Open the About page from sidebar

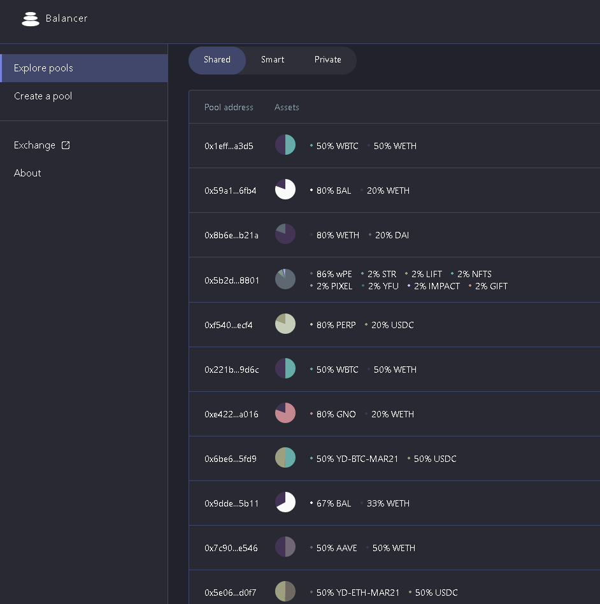click(x=27, y=173)
